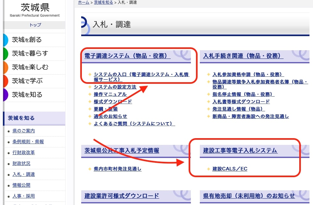Open 茨城で学ぶ navigation item
Viewport: 313px width, 205px height.
(x=27, y=81)
